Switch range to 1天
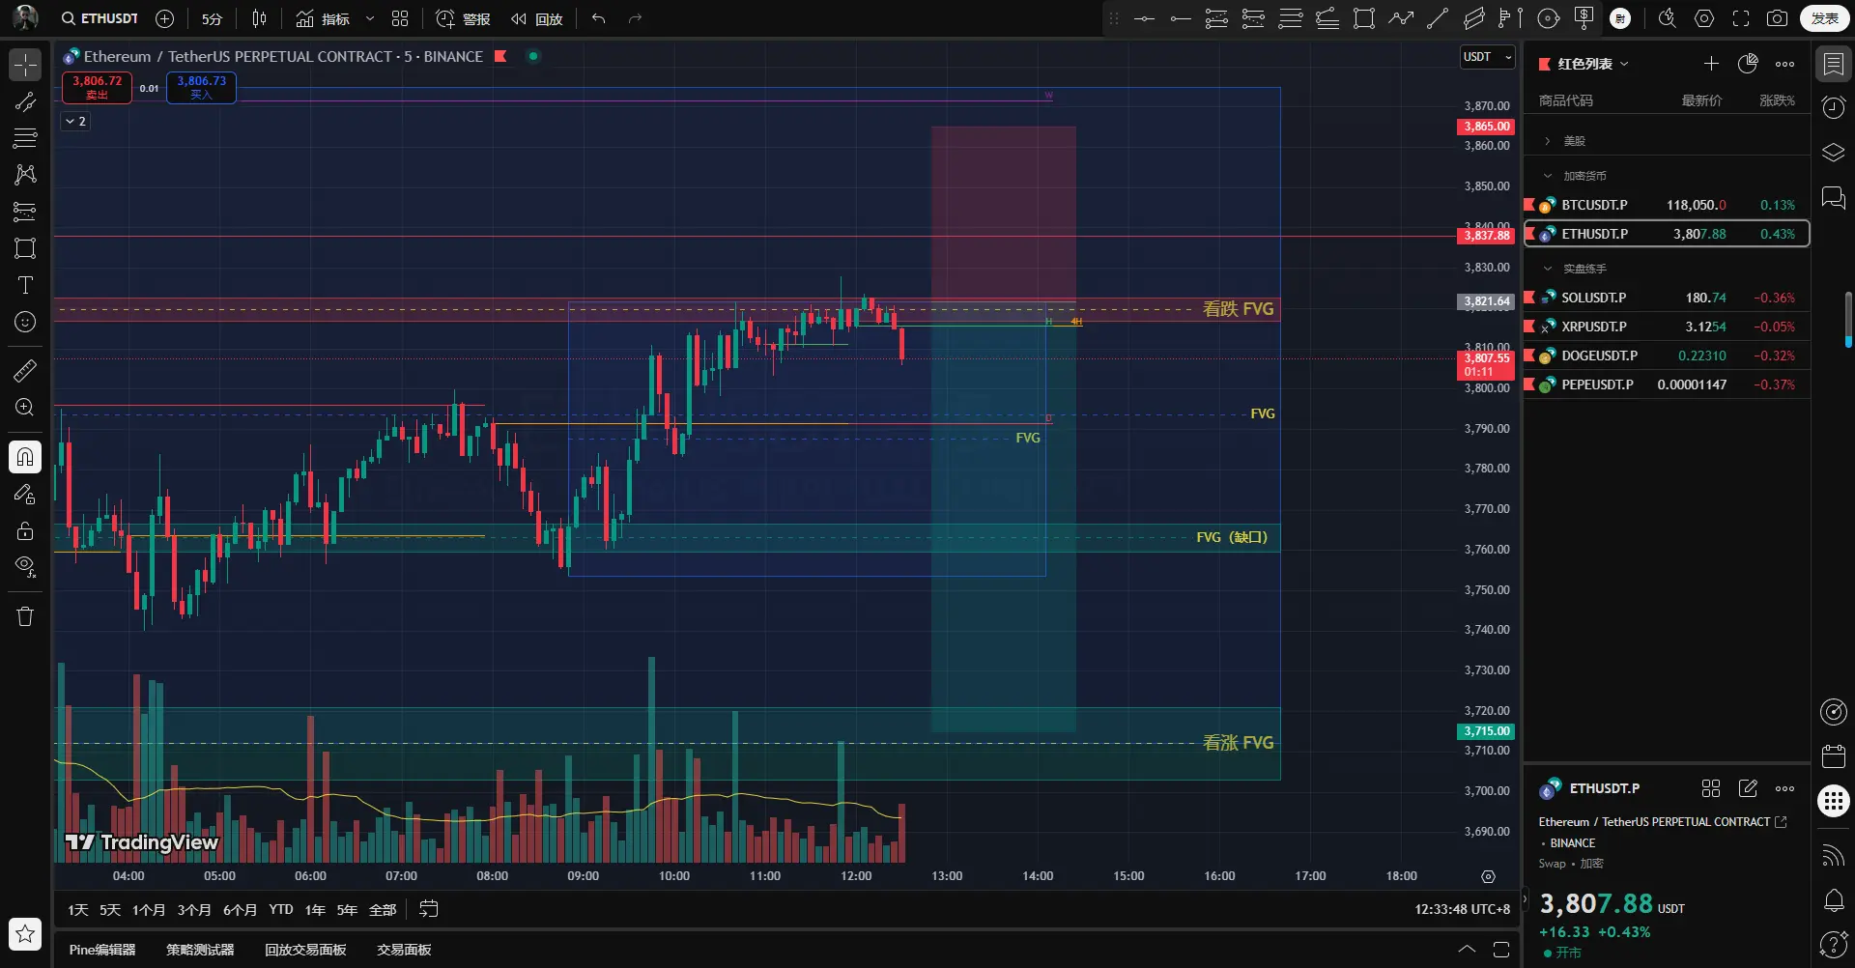This screenshot has width=1855, height=968. click(x=78, y=910)
